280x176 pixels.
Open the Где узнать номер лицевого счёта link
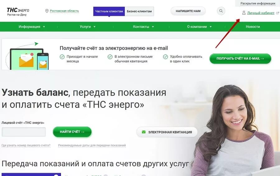tap(26, 145)
